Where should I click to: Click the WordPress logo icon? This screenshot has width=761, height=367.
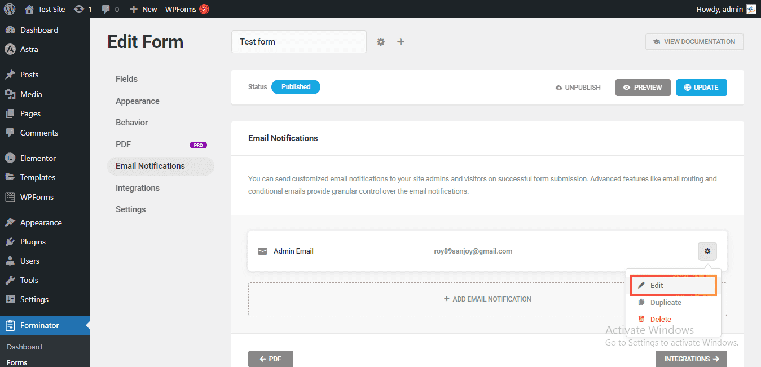point(9,9)
